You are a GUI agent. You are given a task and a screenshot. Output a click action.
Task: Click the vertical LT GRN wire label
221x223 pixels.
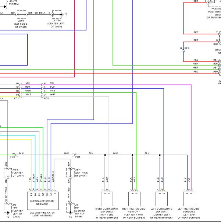pyautogui.click(x=42, y=178)
